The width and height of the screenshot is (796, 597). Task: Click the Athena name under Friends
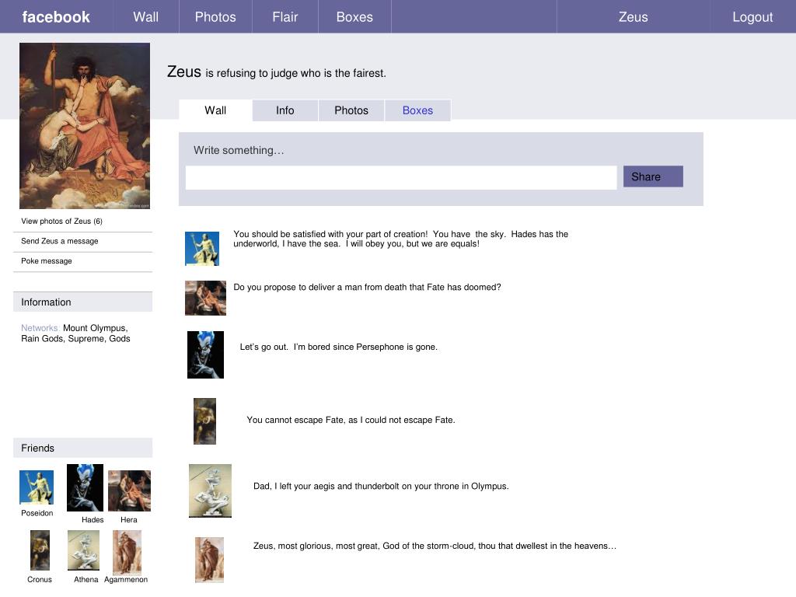click(86, 579)
